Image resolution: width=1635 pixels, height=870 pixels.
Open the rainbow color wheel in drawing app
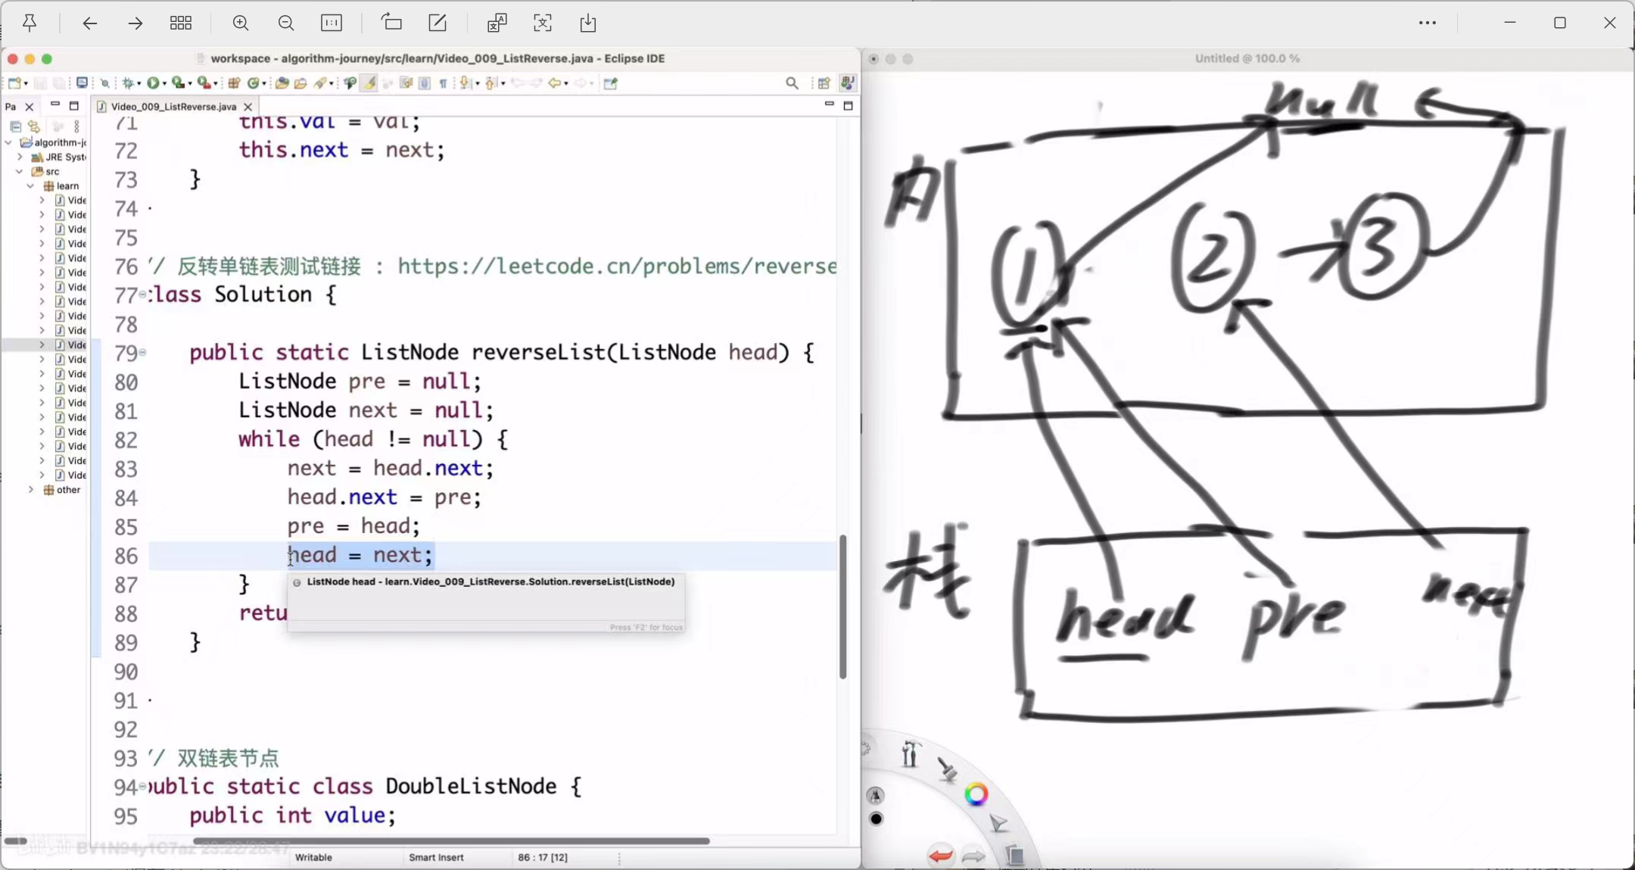pyautogui.click(x=976, y=794)
